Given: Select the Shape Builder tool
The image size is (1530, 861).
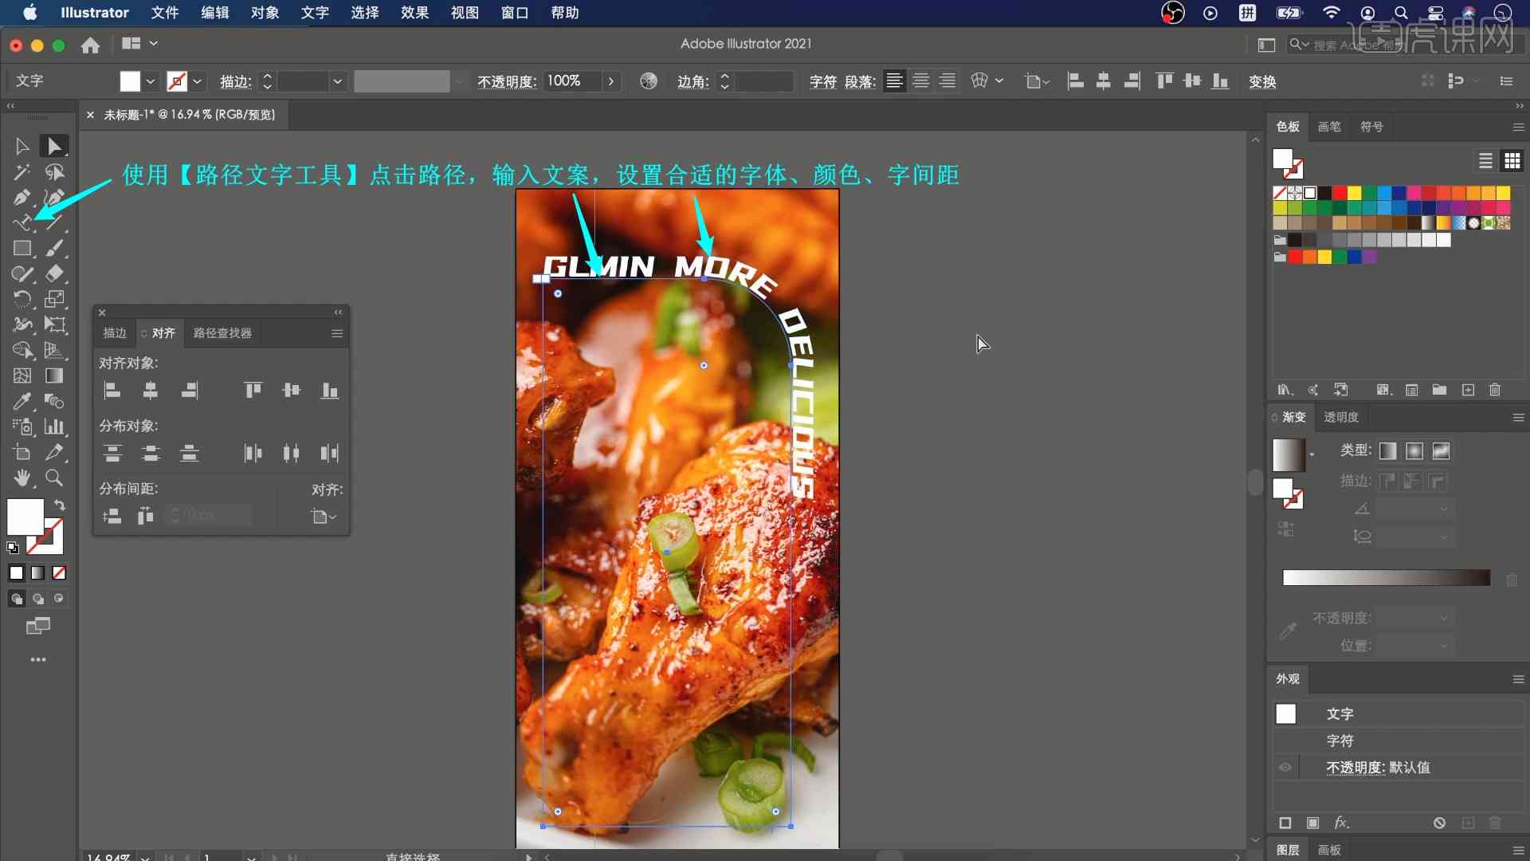Looking at the screenshot, I should click(22, 350).
